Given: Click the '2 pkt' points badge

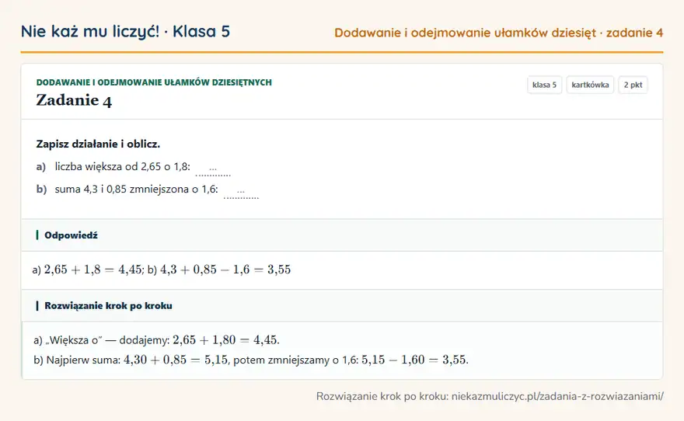Looking at the screenshot, I should (633, 85).
